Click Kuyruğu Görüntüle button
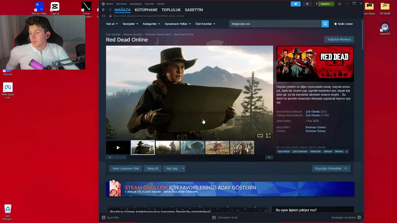 [331, 168]
